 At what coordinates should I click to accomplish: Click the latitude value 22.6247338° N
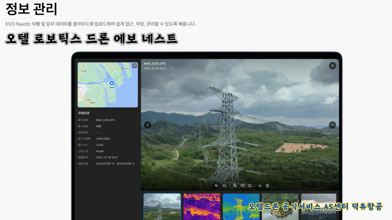tap(105, 164)
